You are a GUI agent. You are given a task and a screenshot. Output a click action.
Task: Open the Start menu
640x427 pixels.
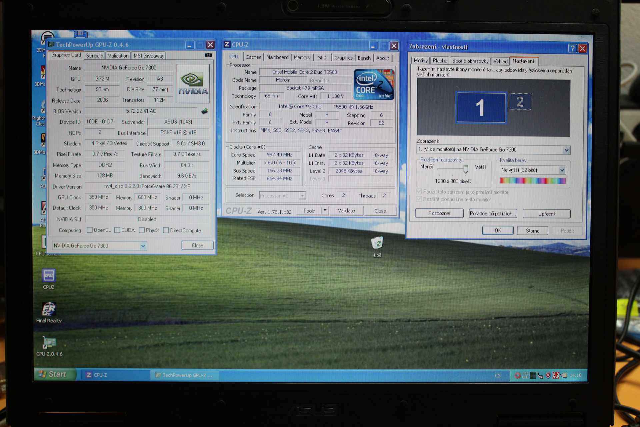55,374
